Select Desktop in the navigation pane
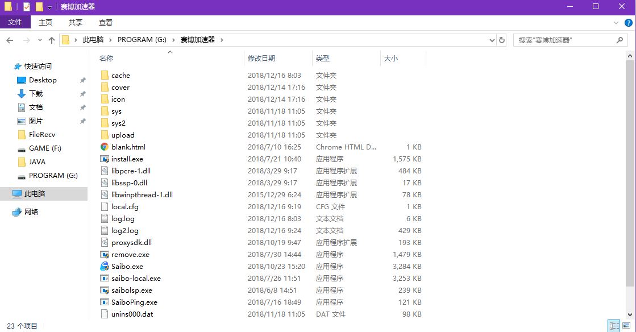636x332 pixels. point(43,80)
